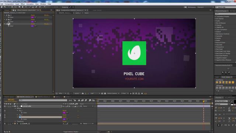Click the All Caps icon in Character panel
This screenshot has width=236, height=133.
pos(226,125)
